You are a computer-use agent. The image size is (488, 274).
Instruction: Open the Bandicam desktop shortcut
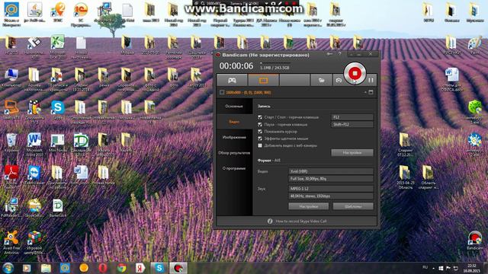coord(474,241)
